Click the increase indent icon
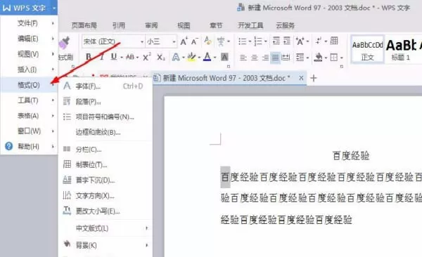This screenshot has height=257, width=422. pos(287,41)
